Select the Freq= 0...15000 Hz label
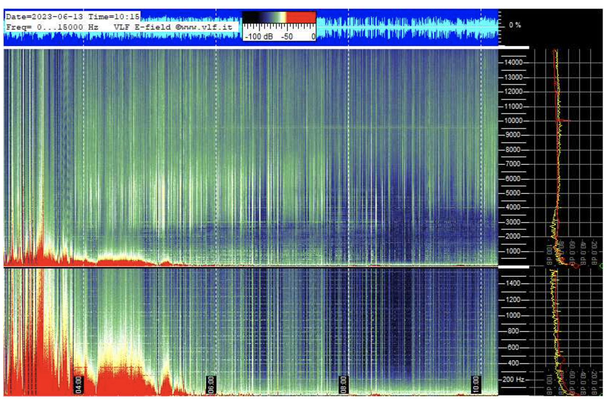Viewport: 613px width, 407px height. tap(52, 27)
